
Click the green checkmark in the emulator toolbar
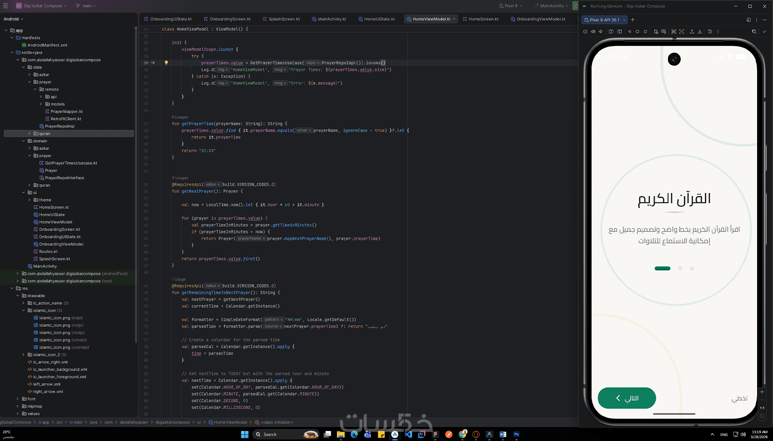pyautogui.click(x=764, y=32)
